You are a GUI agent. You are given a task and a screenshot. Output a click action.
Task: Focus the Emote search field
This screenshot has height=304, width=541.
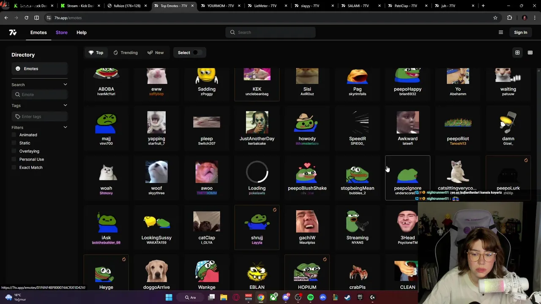pyautogui.click(x=39, y=95)
